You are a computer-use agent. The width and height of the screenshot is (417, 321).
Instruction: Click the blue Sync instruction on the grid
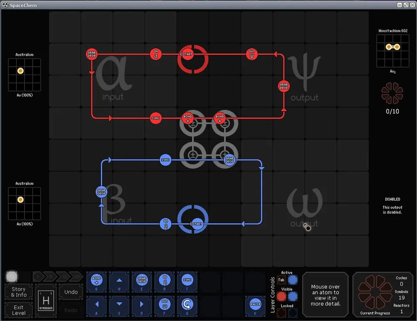(x=166, y=160)
